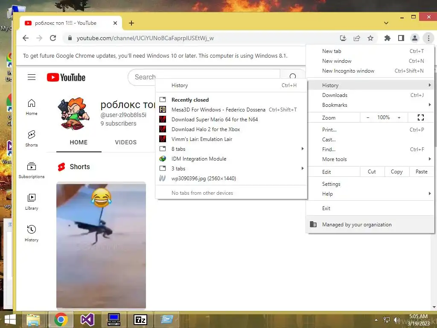Click the install app icon in address bar
Screen dimensions: 437x328
point(343,38)
